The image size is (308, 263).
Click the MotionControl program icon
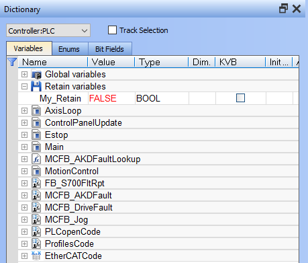pos(36,172)
